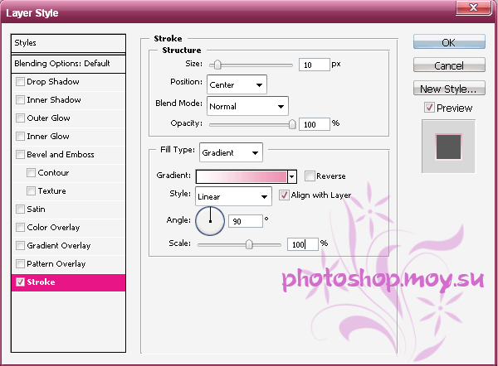498x366 pixels.
Task: Enable the Inner Shadow checkbox
Action: [20, 100]
